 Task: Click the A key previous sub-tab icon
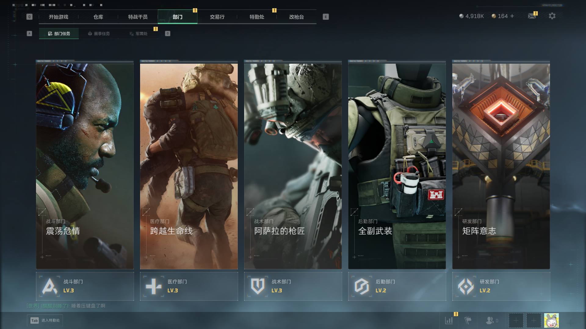pyautogui.click(x=29, y=34)
